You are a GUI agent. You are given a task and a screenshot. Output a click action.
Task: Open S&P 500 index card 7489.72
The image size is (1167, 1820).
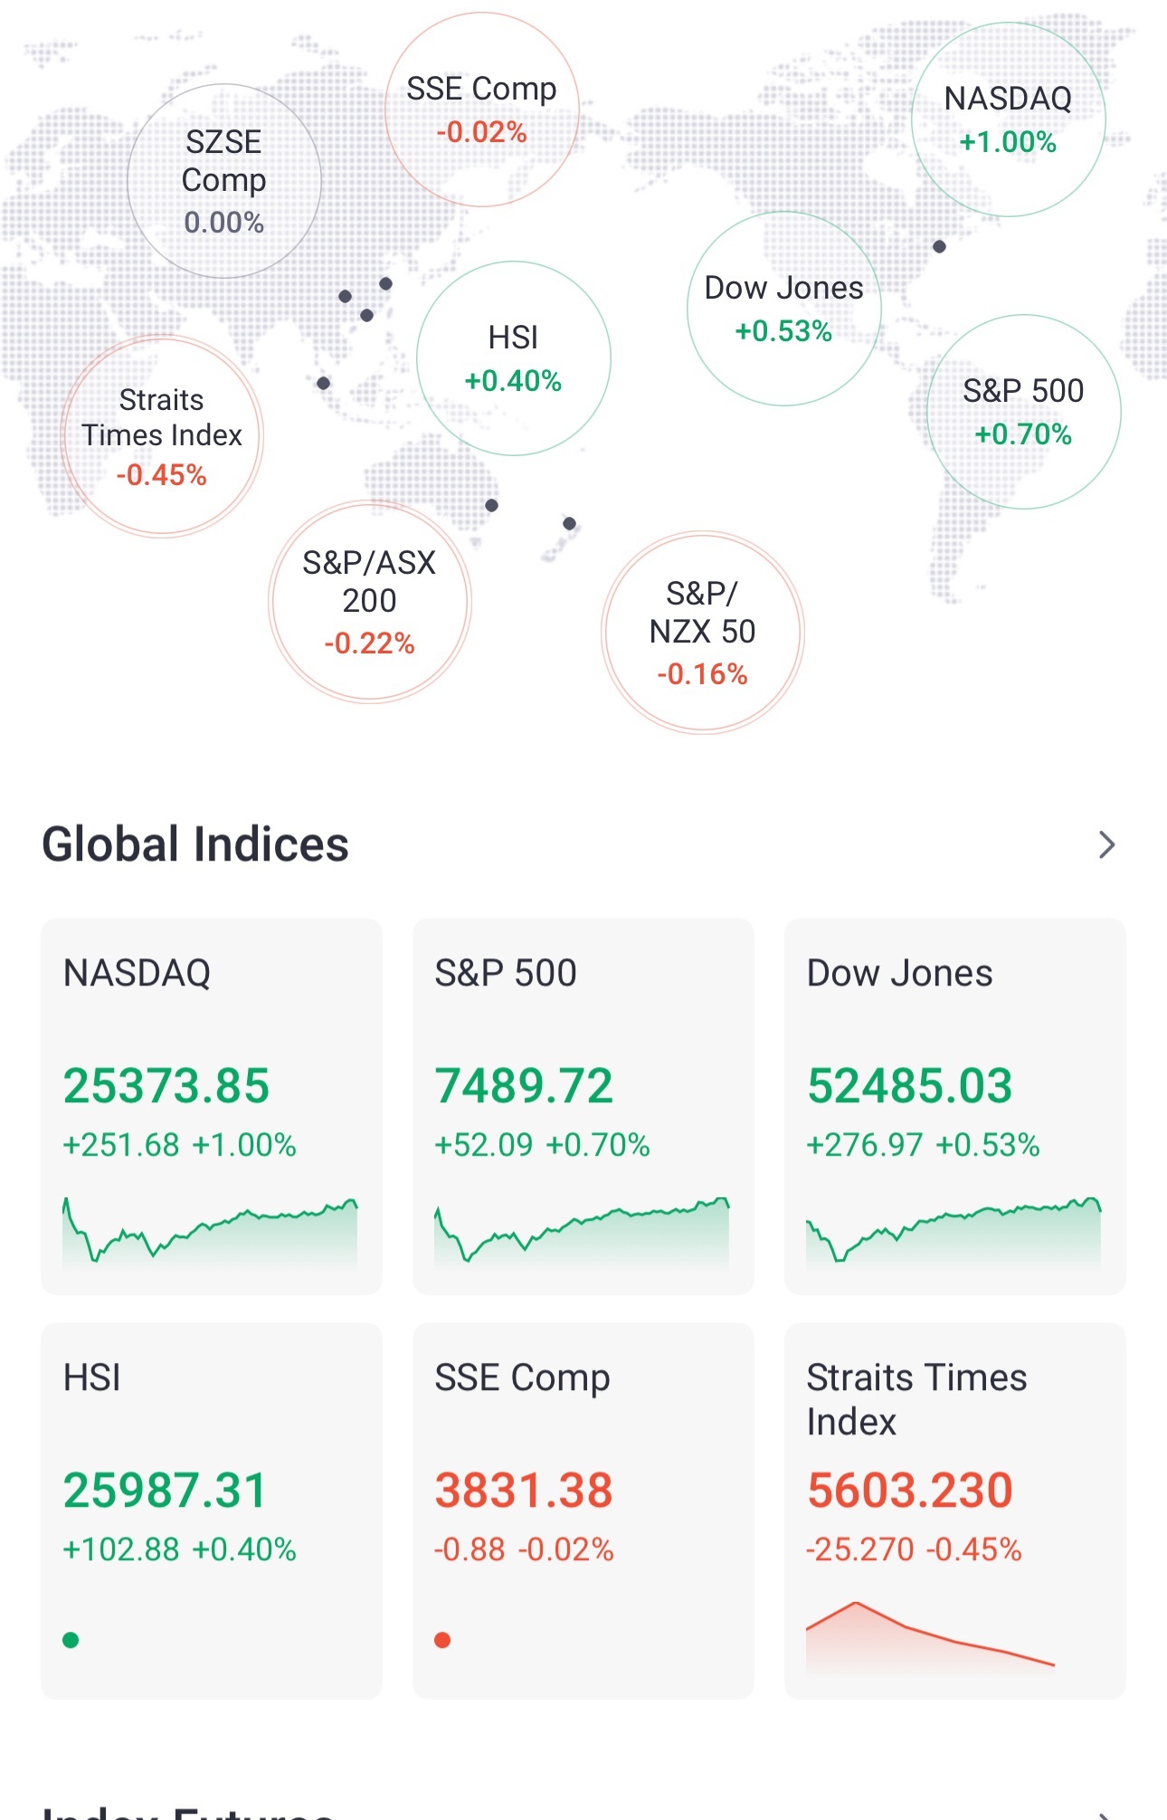click(583, 1106)
